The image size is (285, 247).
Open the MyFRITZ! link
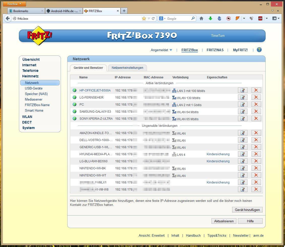240,50
